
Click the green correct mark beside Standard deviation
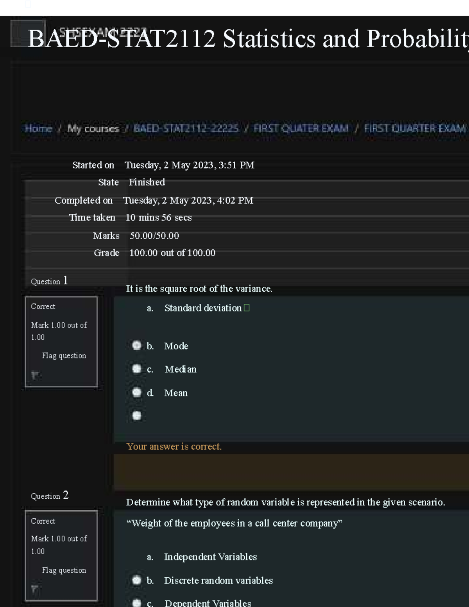coord(247,308)
